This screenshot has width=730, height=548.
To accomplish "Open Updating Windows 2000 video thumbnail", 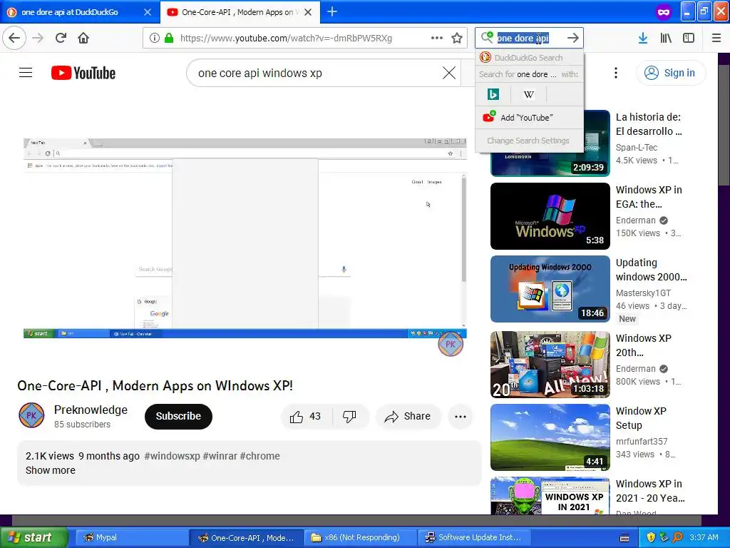I will (550, 289).
